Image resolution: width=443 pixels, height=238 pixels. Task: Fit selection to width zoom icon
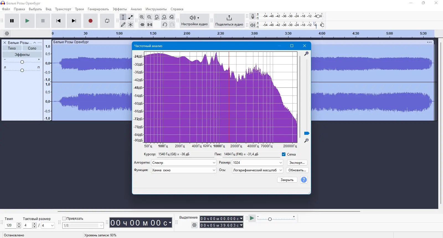(x=157, y=17)
